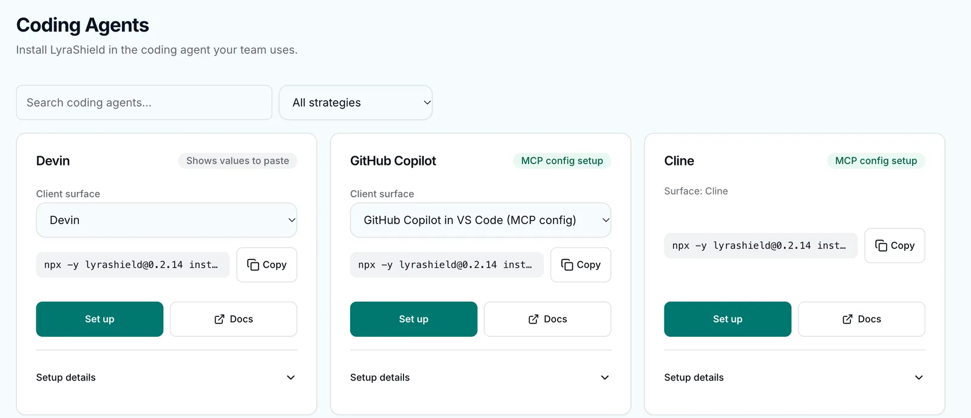Click the copy icon in Devin card
The image size is (971, 418).
tap(253, 265)
